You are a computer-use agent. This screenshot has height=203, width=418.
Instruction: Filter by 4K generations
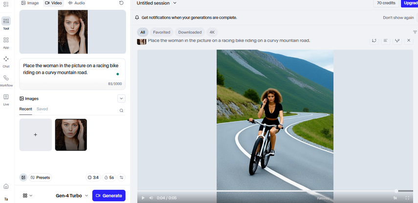tap(212, 32)
